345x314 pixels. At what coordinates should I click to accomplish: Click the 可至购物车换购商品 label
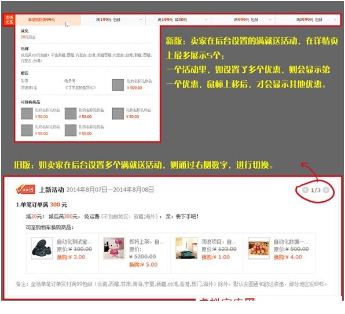click(x=50, y=227)
